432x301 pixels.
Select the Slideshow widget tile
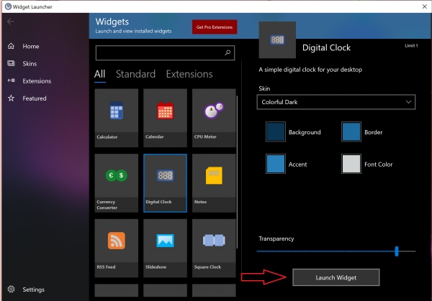tap(165, 248)
